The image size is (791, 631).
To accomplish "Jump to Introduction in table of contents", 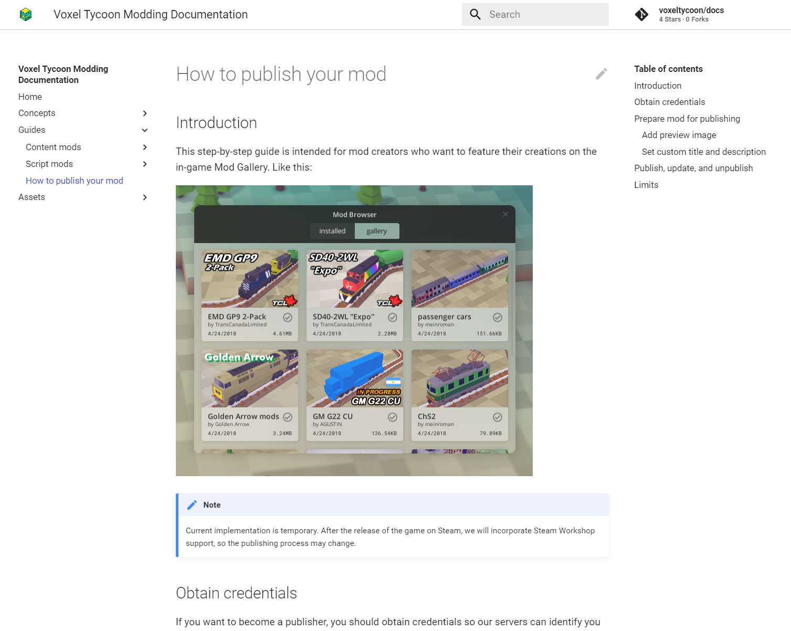I will (658, 86).
